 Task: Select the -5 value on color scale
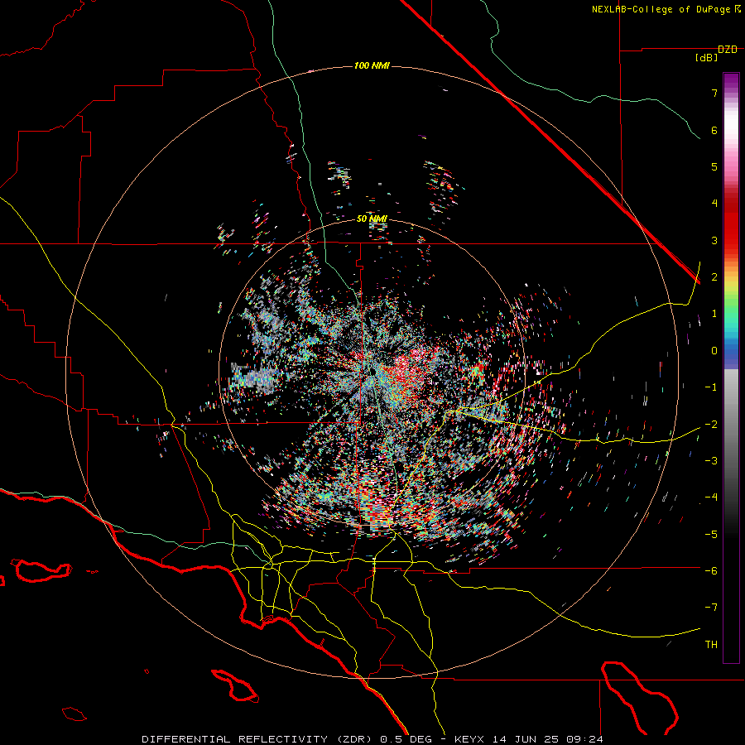pos(711,535)
